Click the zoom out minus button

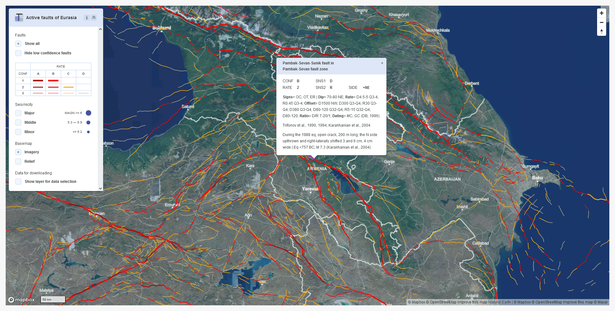pos(601,22)
